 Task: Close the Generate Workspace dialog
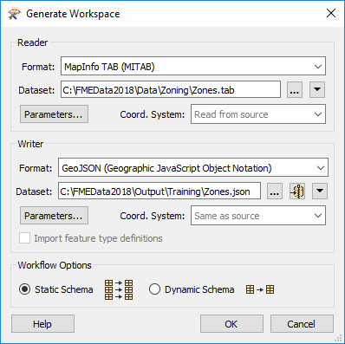pyautogui.click(x=331, y=13)
